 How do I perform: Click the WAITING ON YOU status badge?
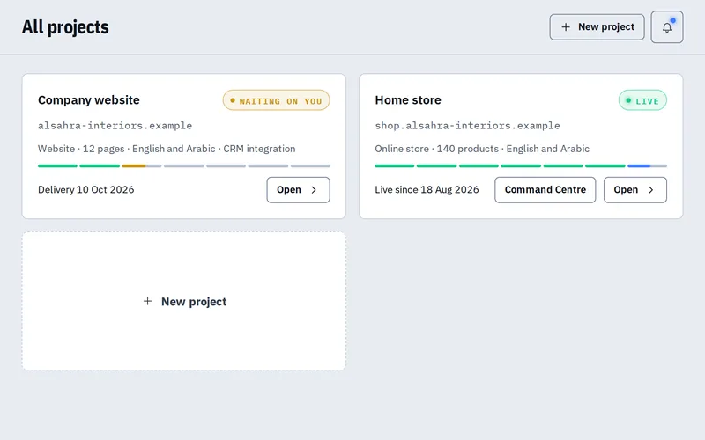point(276,100)
